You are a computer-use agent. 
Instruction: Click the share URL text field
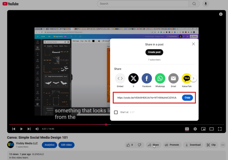147,98
